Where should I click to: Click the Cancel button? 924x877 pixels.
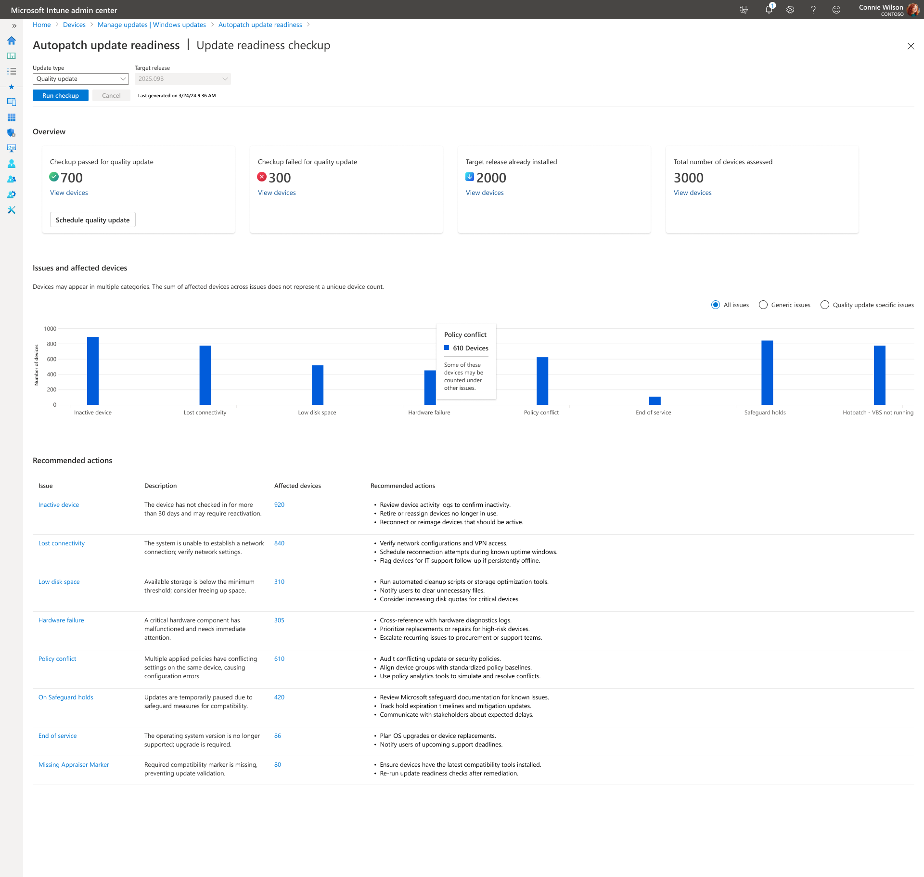tap(111, 95)
